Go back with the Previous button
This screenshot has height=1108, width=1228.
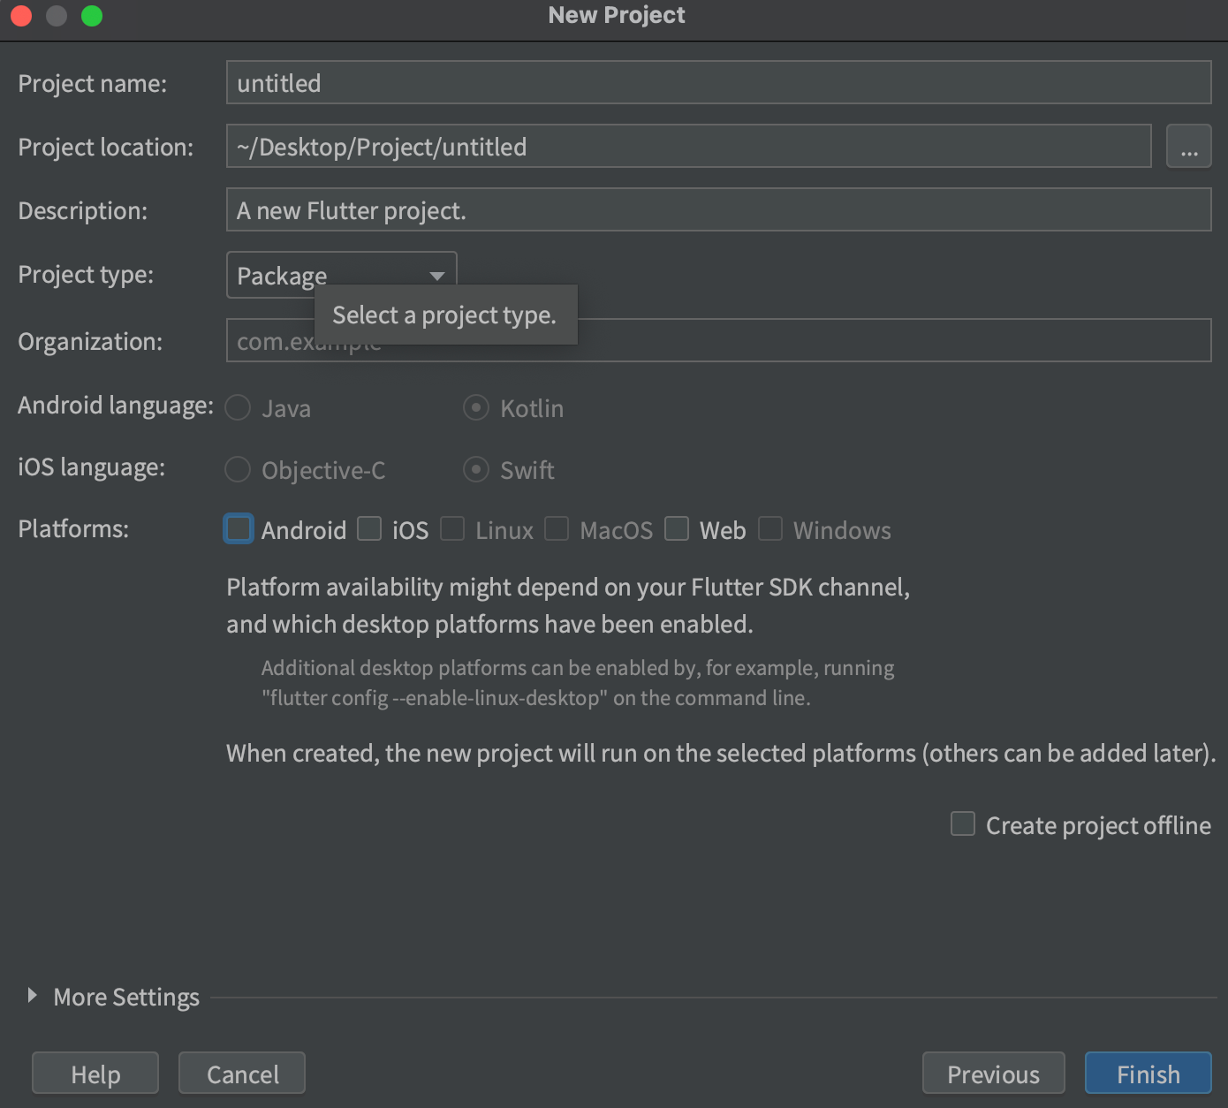point(994,1074)
